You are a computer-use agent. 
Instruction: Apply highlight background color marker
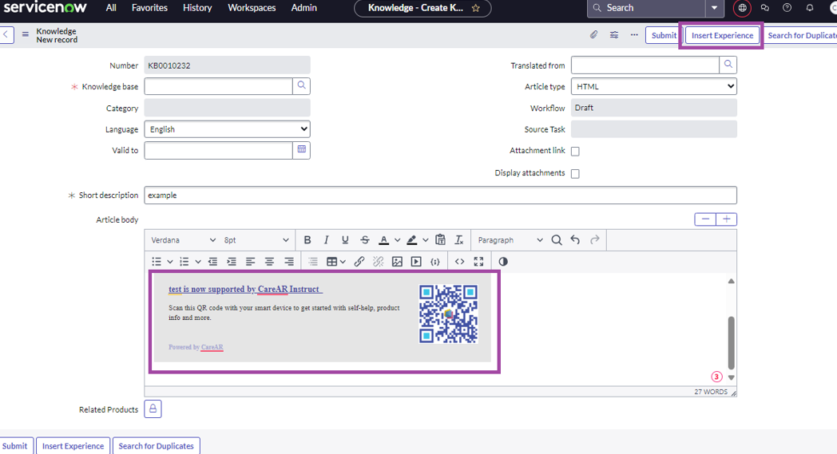[411, 240]
